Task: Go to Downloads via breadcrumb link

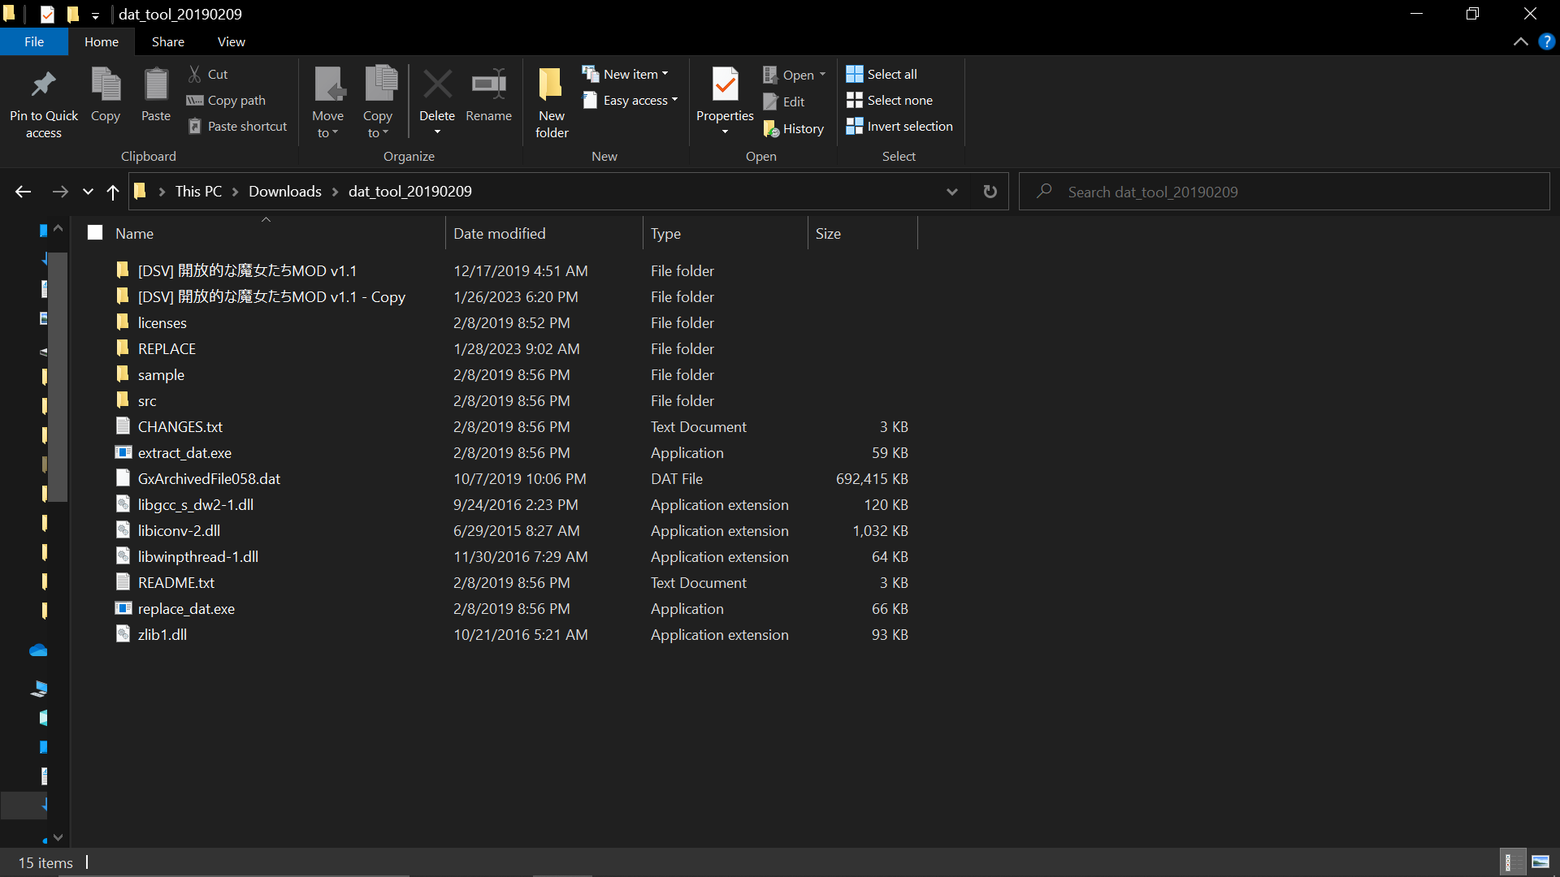Action: (284, 191)
